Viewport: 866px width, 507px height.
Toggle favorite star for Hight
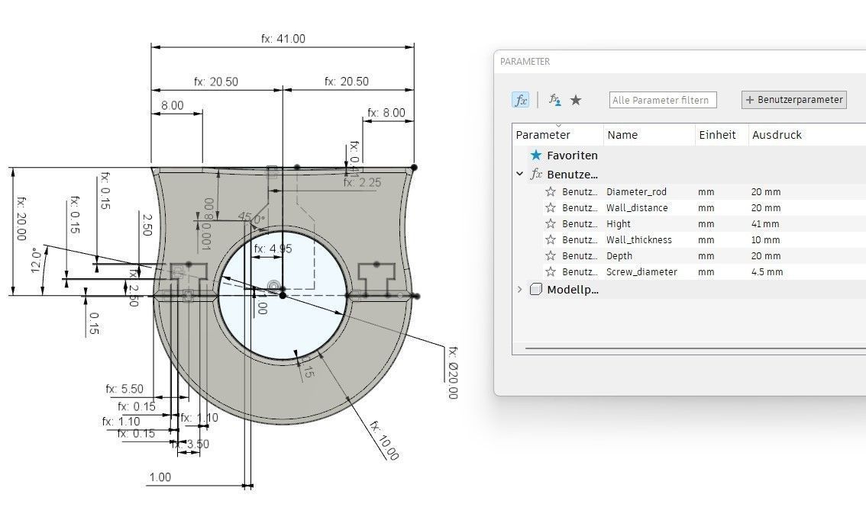tap(550, 223)
